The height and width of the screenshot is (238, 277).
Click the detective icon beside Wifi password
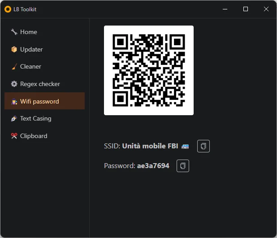click(14, 101)
